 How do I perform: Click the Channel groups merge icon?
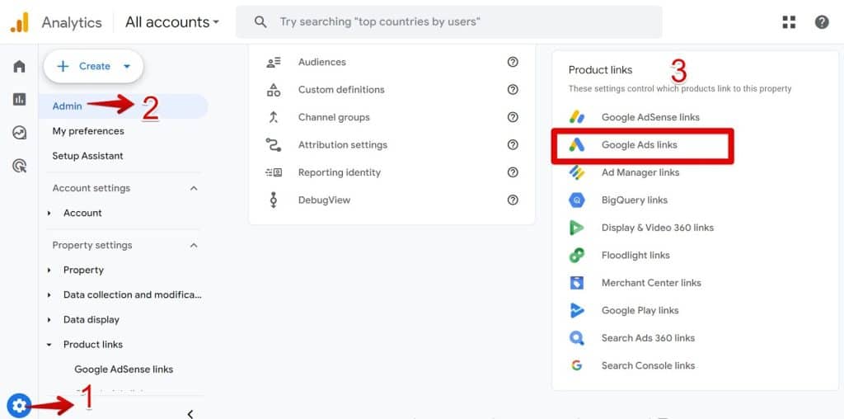[x=274, y=117]
